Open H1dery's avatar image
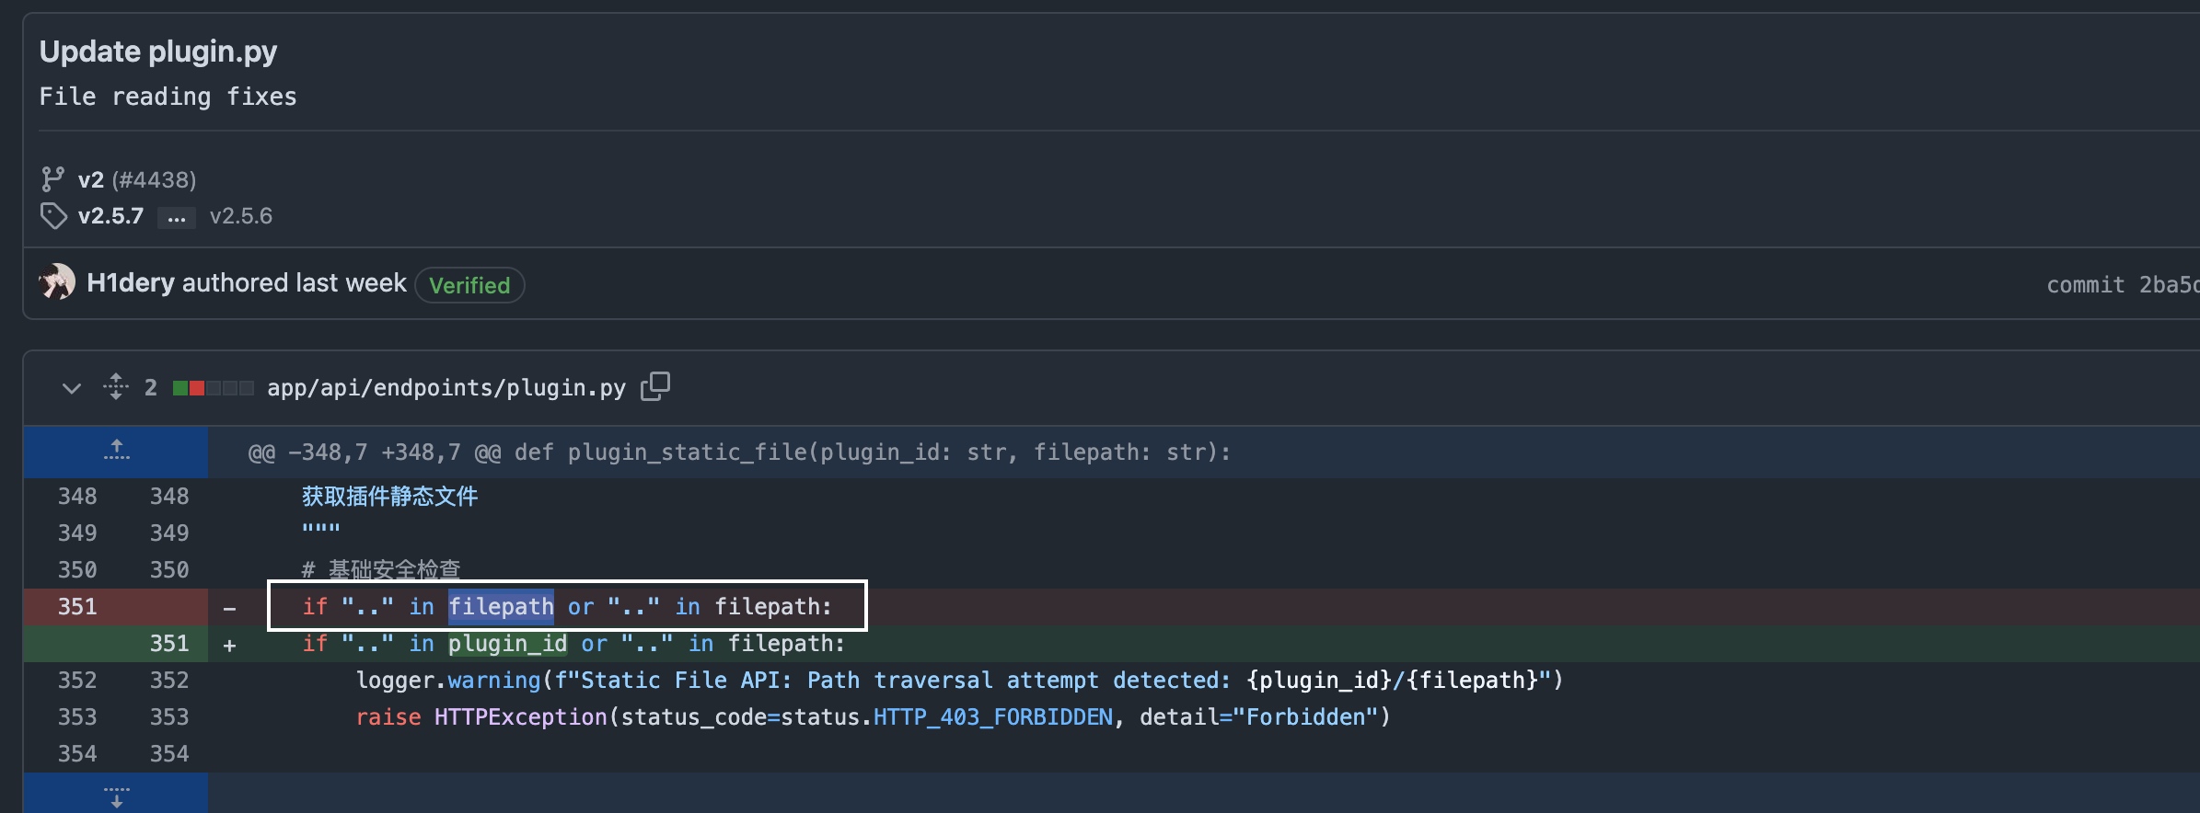 tap(57, 282)
